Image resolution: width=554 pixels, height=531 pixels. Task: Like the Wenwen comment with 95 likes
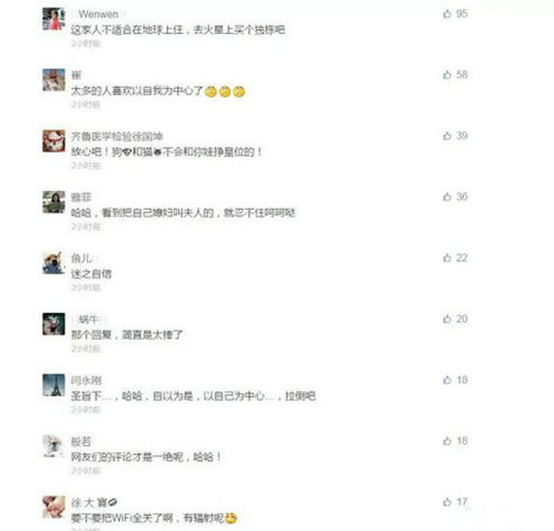click(447, 14)
